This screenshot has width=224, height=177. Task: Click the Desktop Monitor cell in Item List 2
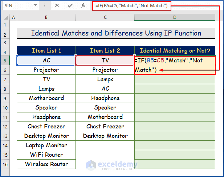coord(105,136)
